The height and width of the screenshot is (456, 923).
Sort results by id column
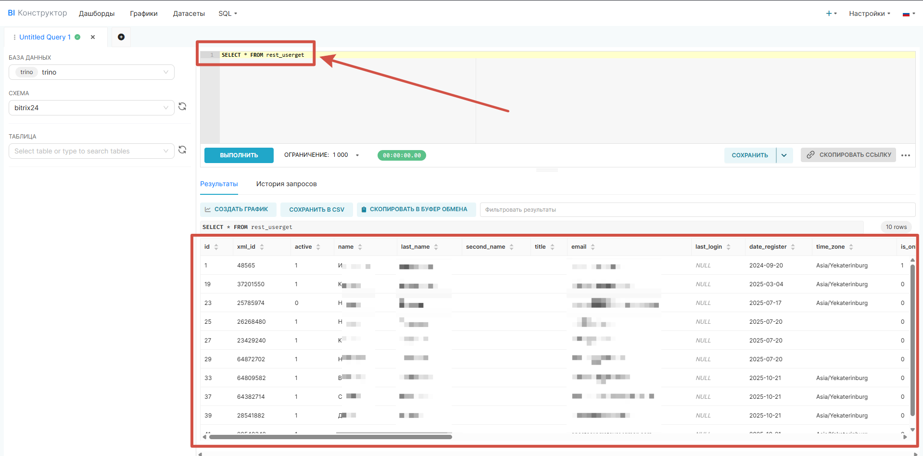(x=216, y=247)
